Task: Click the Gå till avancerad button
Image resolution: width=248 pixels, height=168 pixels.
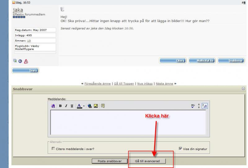Action: click(148, 161)
